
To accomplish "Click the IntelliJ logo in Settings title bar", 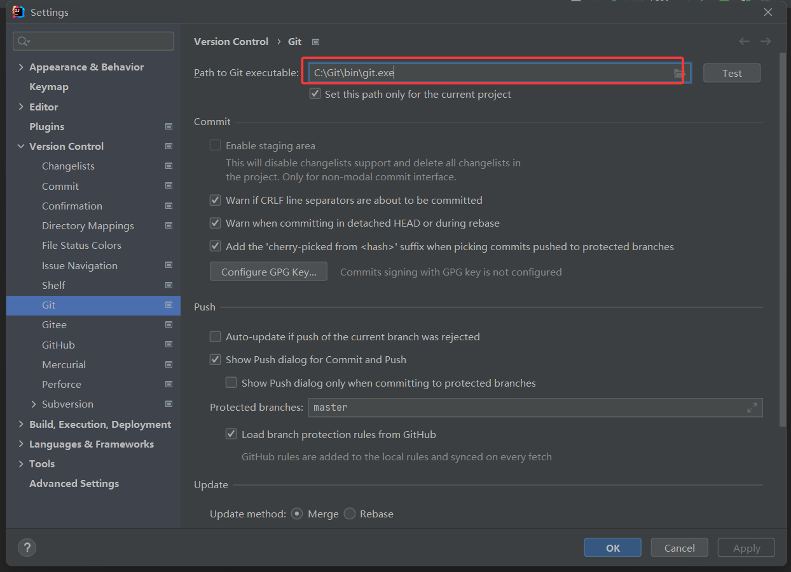I will click(18, 12).
